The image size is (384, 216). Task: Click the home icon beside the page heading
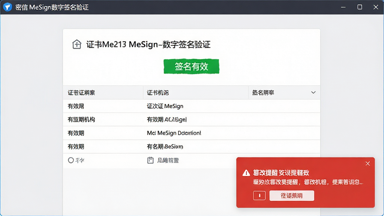[76, 44]
